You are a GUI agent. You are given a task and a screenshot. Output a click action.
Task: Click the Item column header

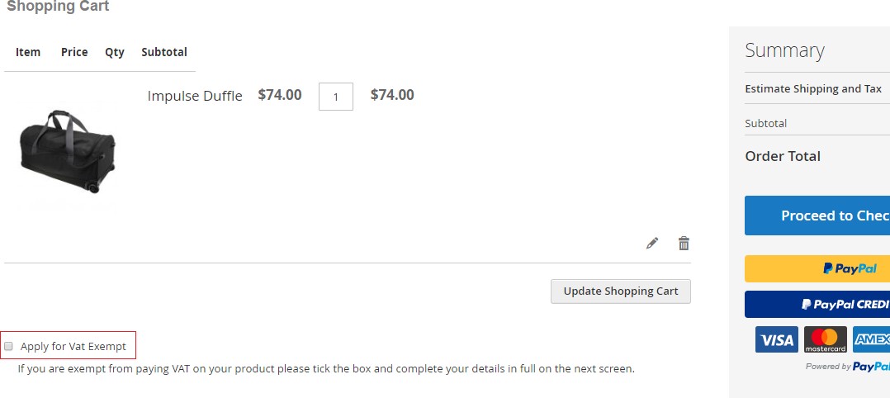click(28, 52)
